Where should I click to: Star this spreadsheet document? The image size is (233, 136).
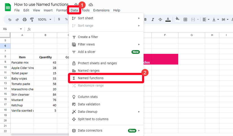[76, 5]
